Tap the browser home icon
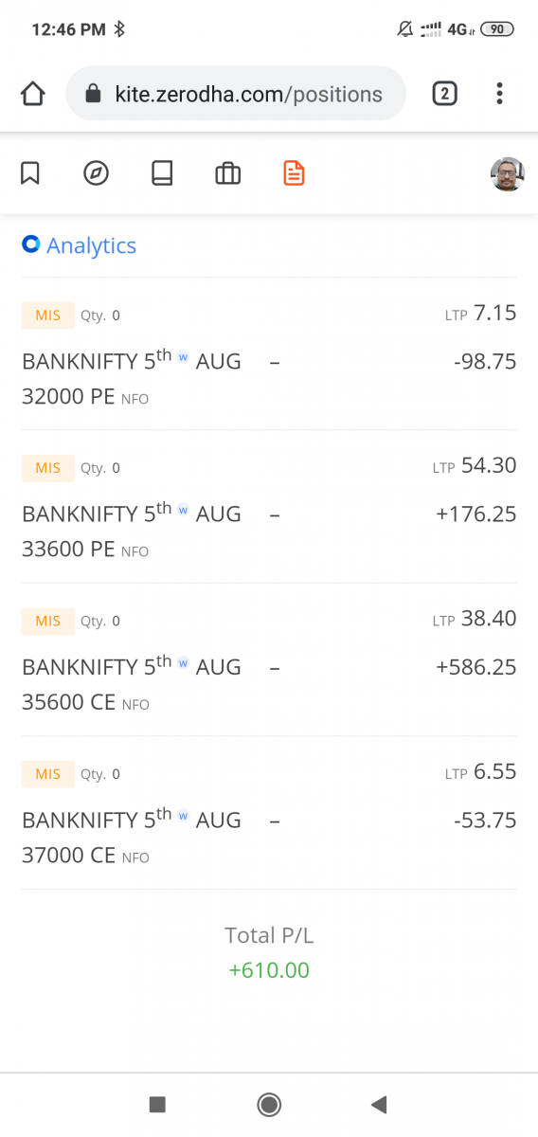 32,94
